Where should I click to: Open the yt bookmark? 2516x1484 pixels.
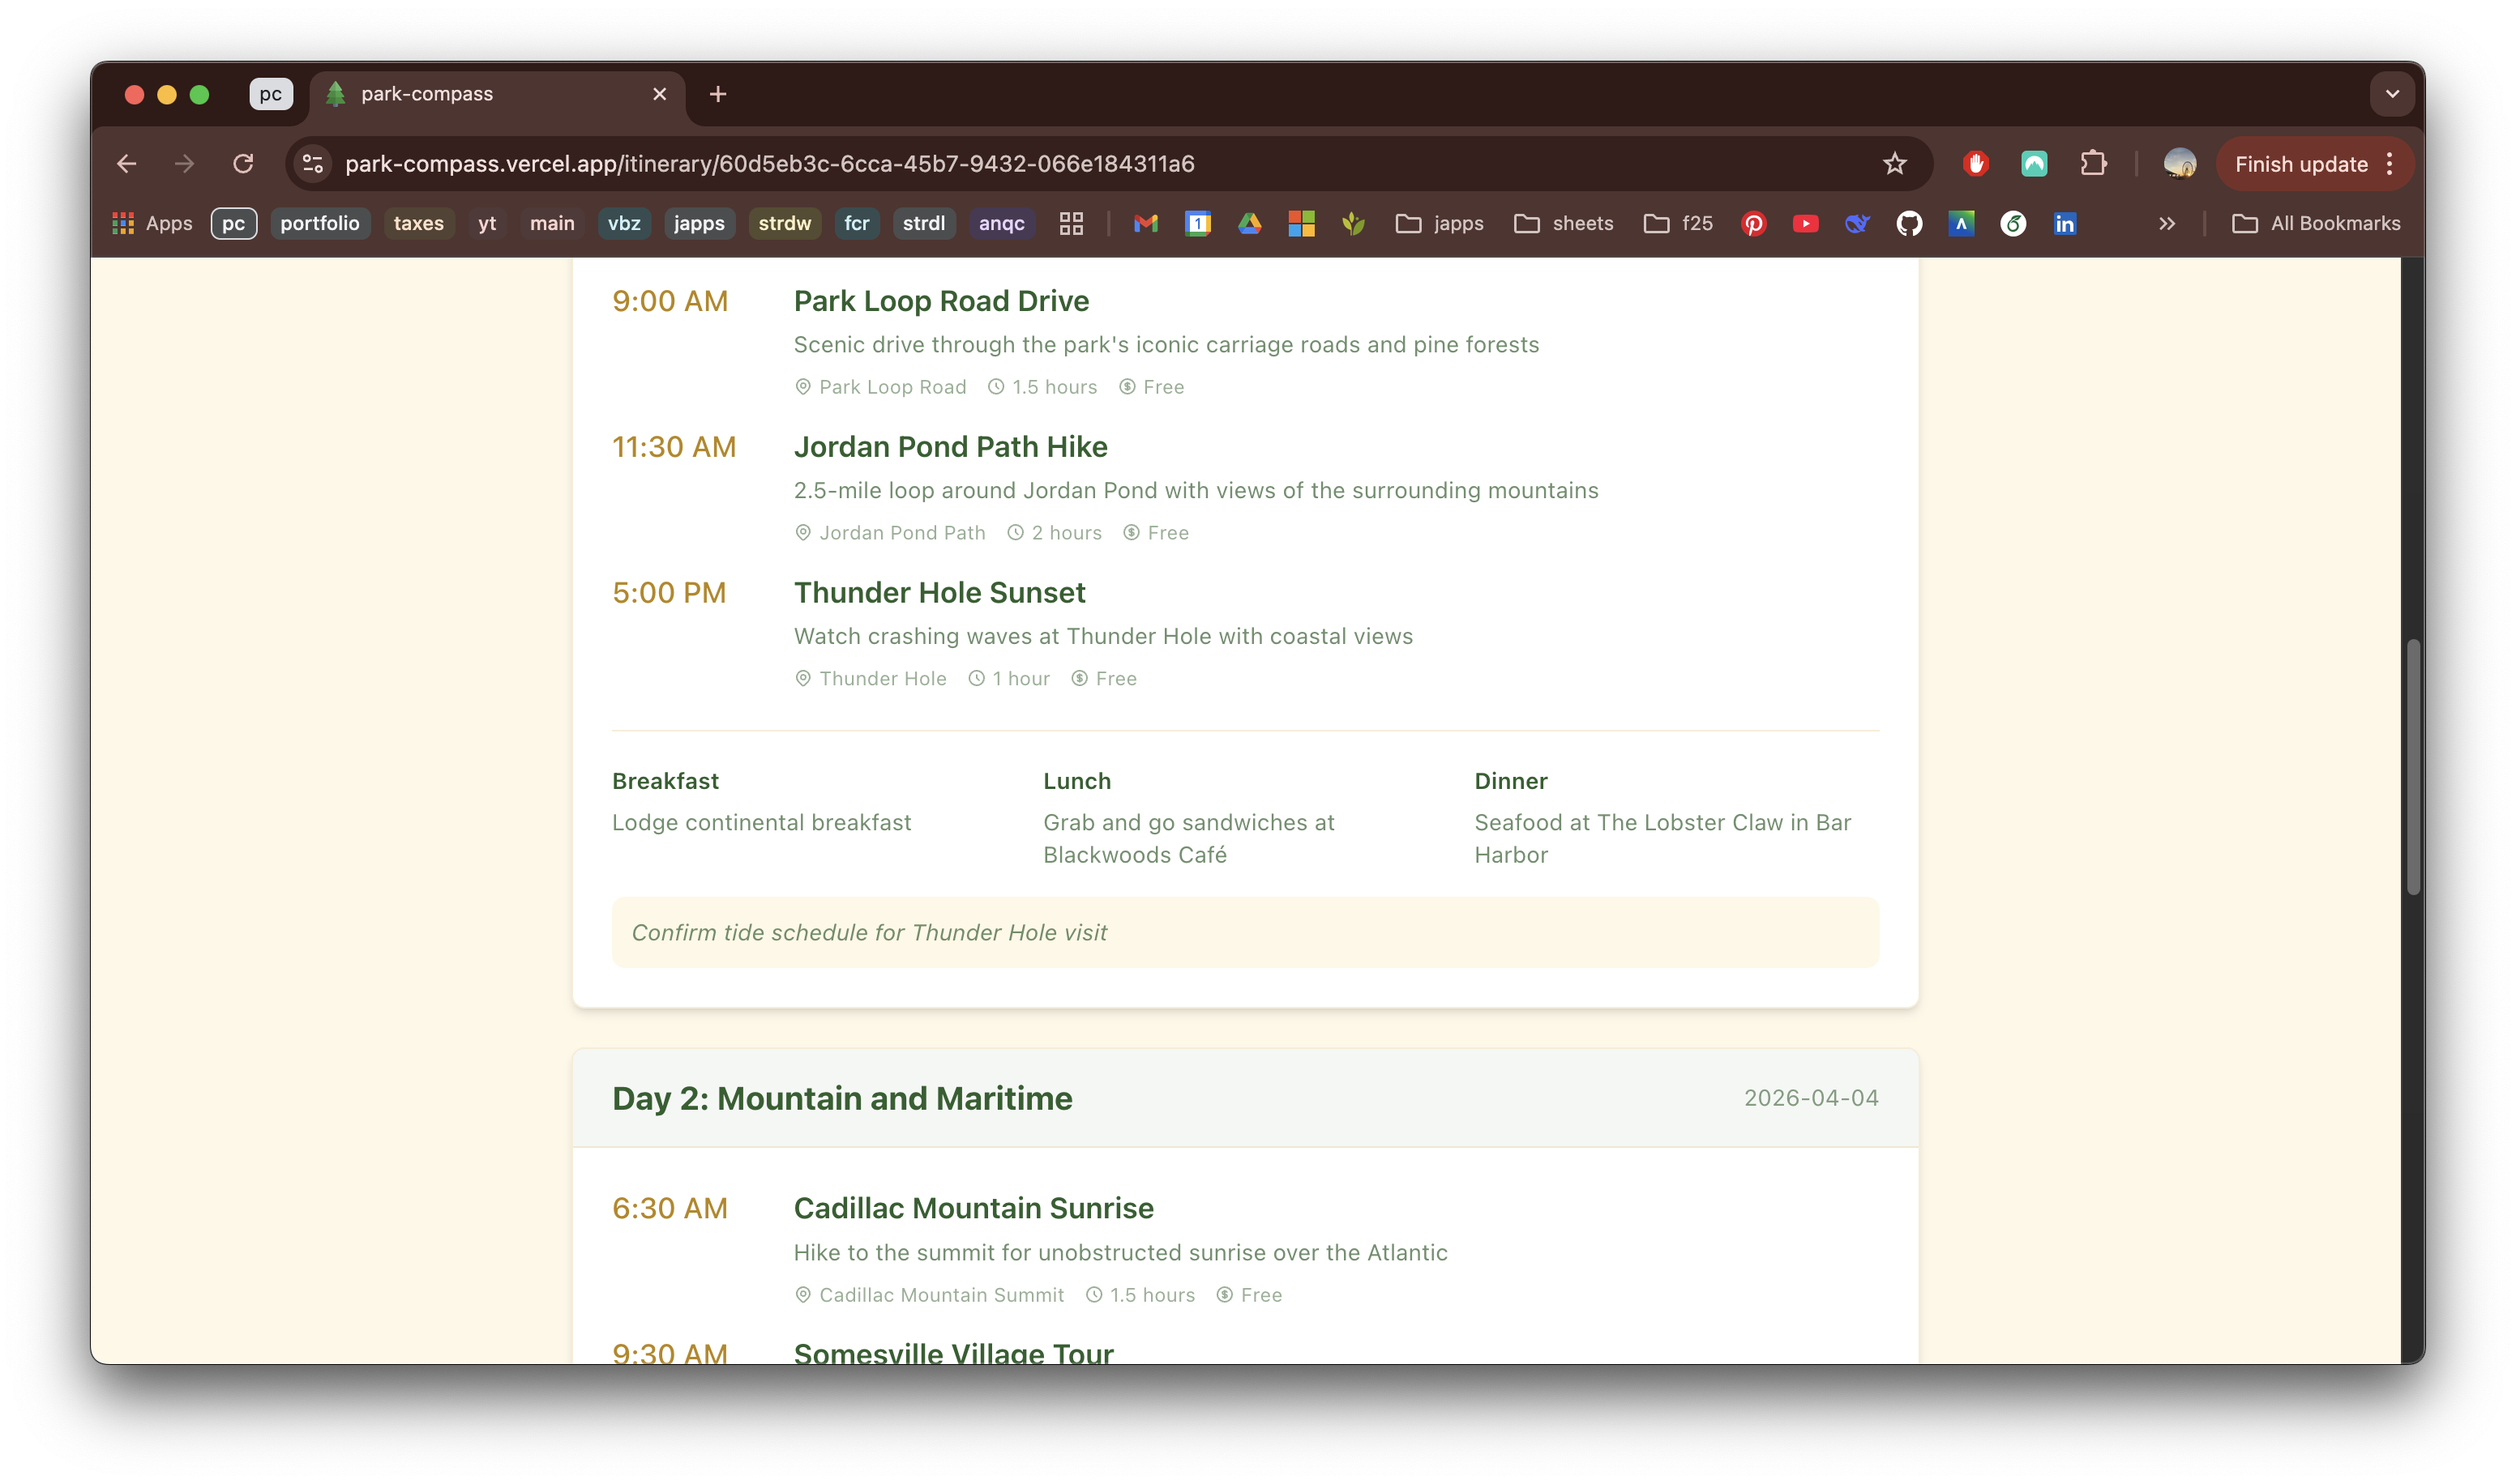point(487,223)
